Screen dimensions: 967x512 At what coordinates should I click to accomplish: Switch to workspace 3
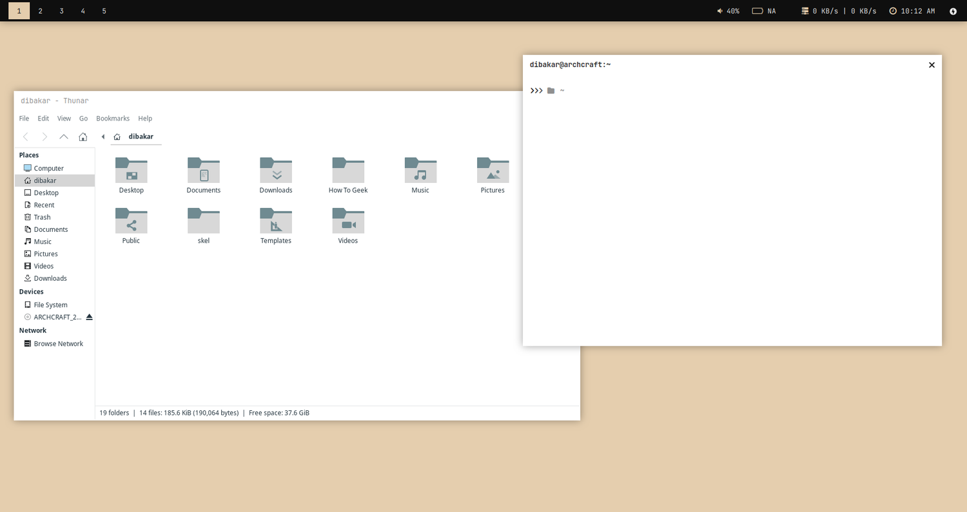[x=61, y=11]
